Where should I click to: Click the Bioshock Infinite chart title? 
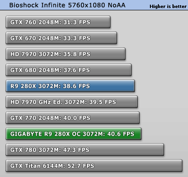(67, 5)
